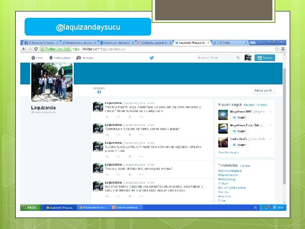
Task: Go to Inicio in Twitter navigation
Action: click(37, 58)
